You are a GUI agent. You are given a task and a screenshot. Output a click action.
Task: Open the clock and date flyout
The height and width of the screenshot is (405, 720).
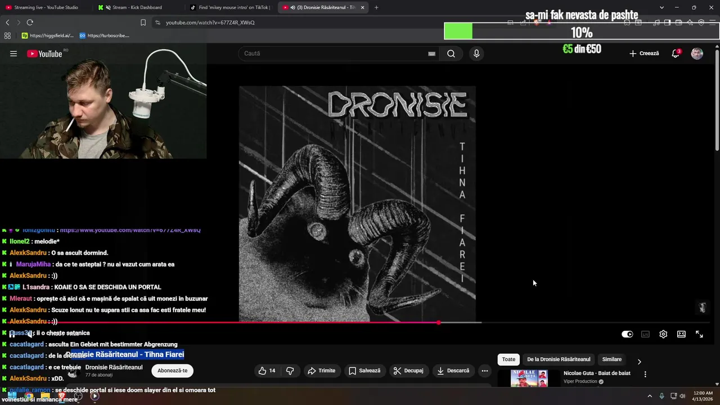point(703,396)
